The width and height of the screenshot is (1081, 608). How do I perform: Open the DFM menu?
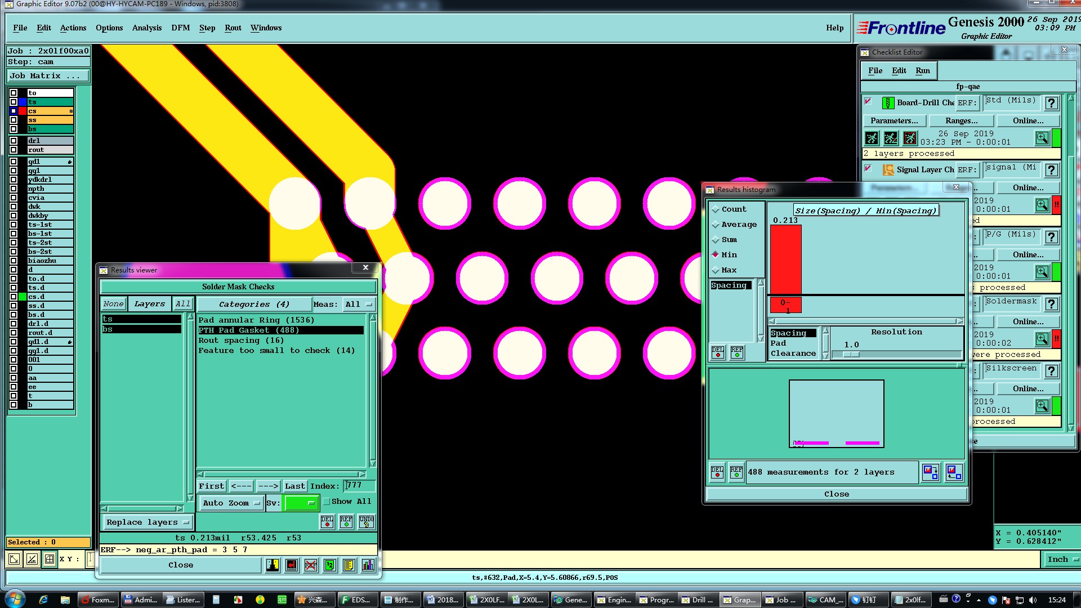point(180,28)
